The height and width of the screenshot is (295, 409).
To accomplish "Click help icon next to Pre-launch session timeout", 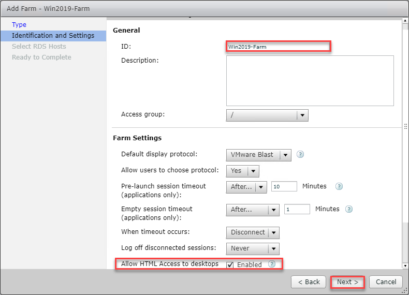I will (339, 186).
